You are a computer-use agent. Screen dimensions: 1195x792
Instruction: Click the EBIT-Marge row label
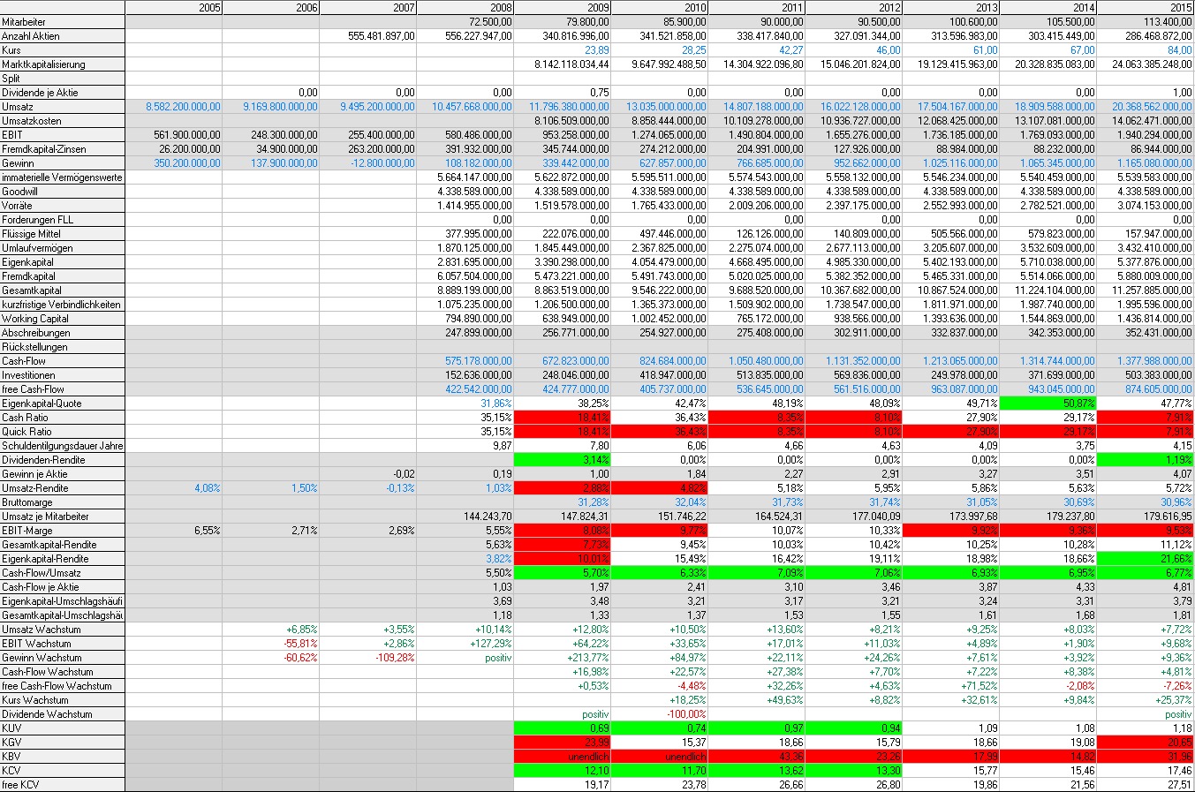(x=63, y=530)
